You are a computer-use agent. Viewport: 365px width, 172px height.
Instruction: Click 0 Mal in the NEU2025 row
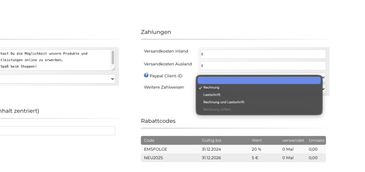288,158
